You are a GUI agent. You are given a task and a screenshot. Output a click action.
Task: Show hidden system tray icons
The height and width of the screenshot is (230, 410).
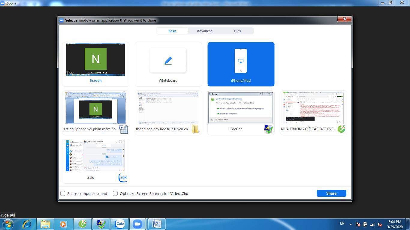point(351,224)
